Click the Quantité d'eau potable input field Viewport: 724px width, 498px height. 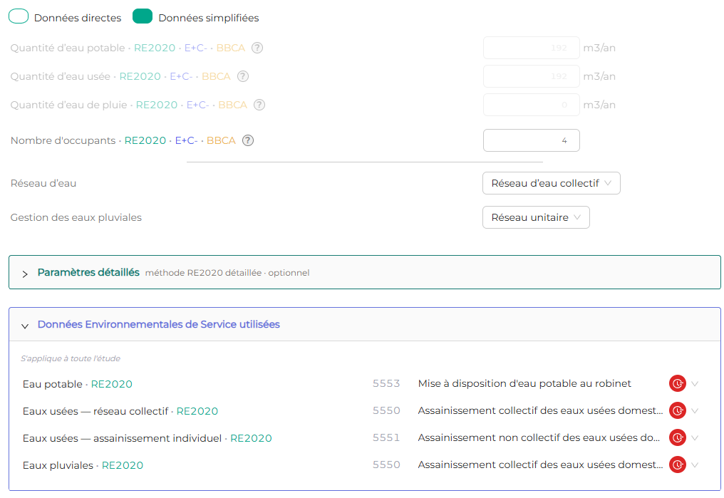pyautogui.click(x=531, y=48)
